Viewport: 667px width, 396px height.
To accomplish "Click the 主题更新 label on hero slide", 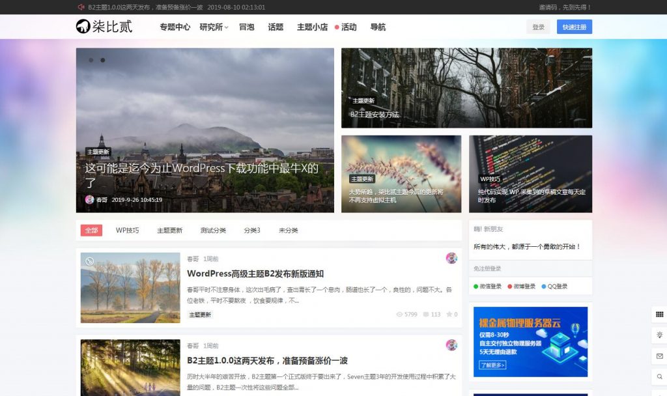I will click(x=98, y=152).
